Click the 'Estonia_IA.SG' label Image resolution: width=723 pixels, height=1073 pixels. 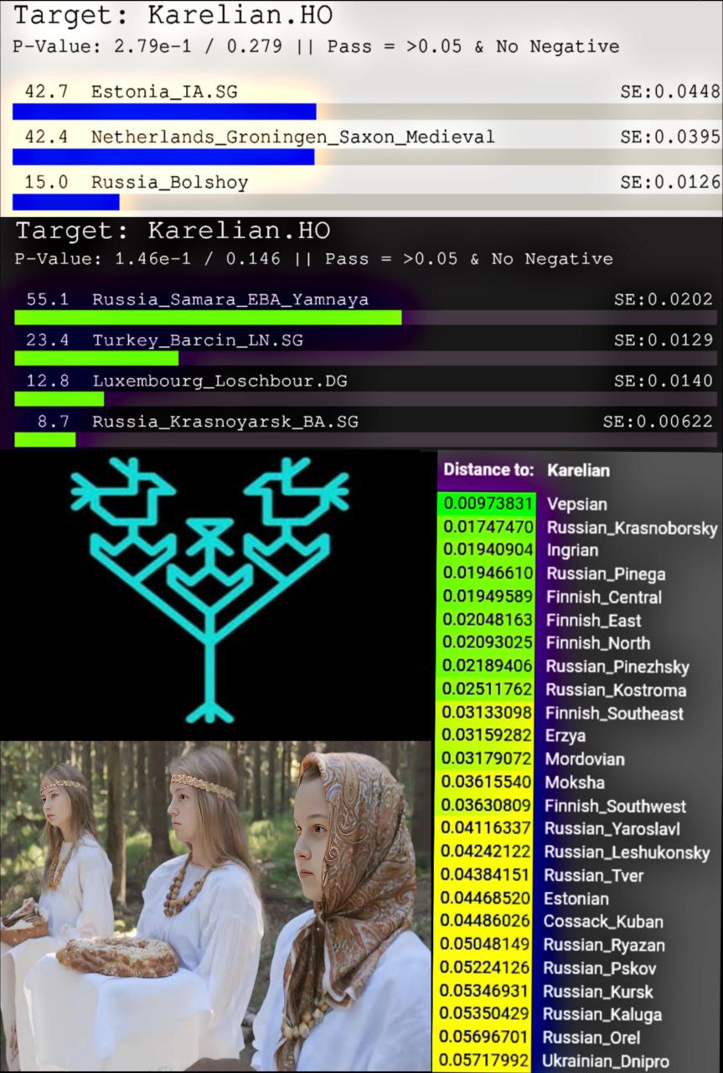(164, 91)
